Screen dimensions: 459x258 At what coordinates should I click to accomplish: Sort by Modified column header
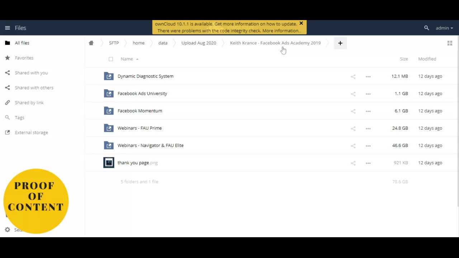(x=427, y=59)
